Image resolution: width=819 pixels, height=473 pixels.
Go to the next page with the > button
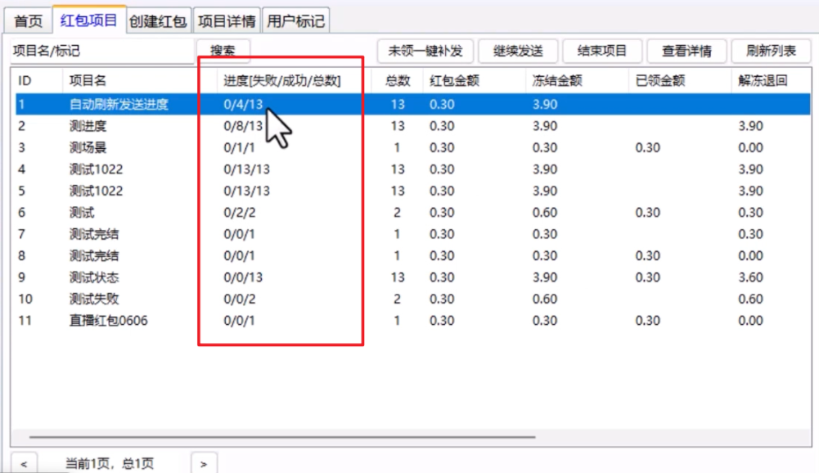tap(204, 464)
